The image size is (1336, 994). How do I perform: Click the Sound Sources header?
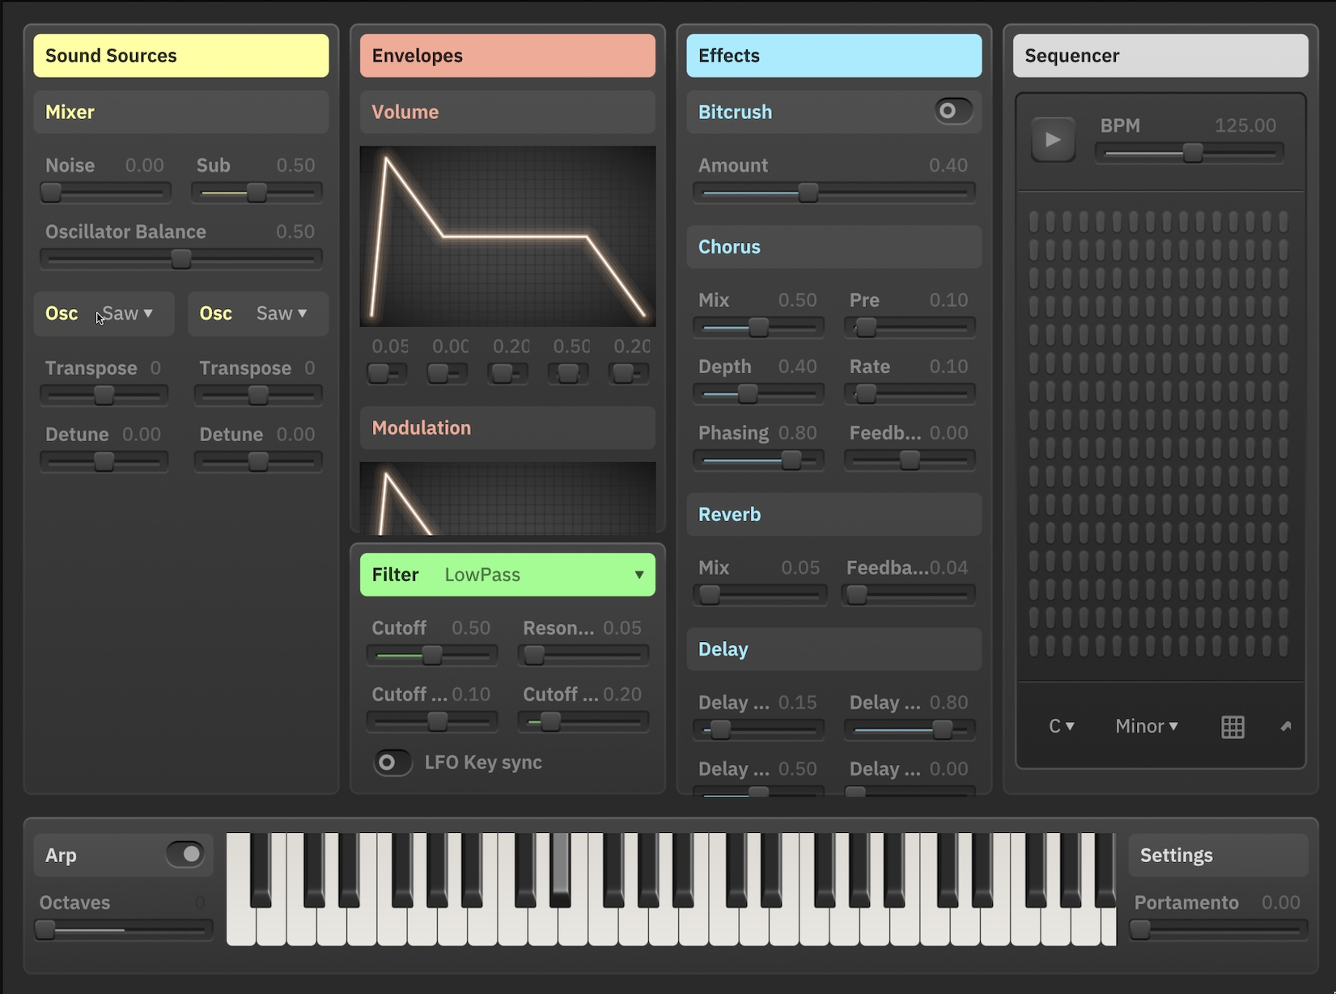tap(180, 55)
